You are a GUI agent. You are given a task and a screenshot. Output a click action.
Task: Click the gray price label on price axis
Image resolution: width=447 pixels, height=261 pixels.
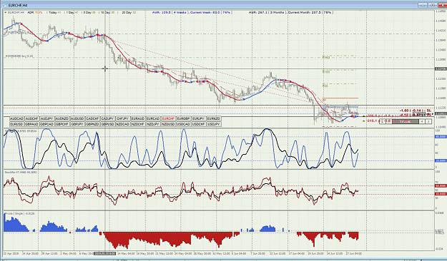click(441, 68)
